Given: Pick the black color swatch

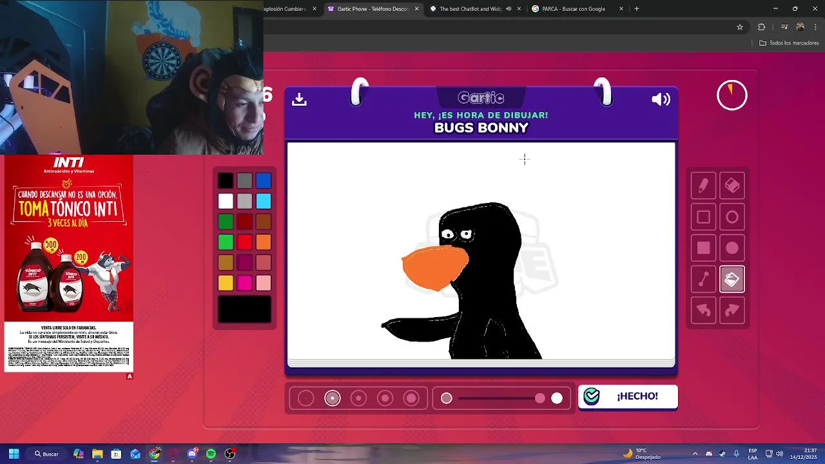Looking at the screenshot, I should click(x=226, y=181).
